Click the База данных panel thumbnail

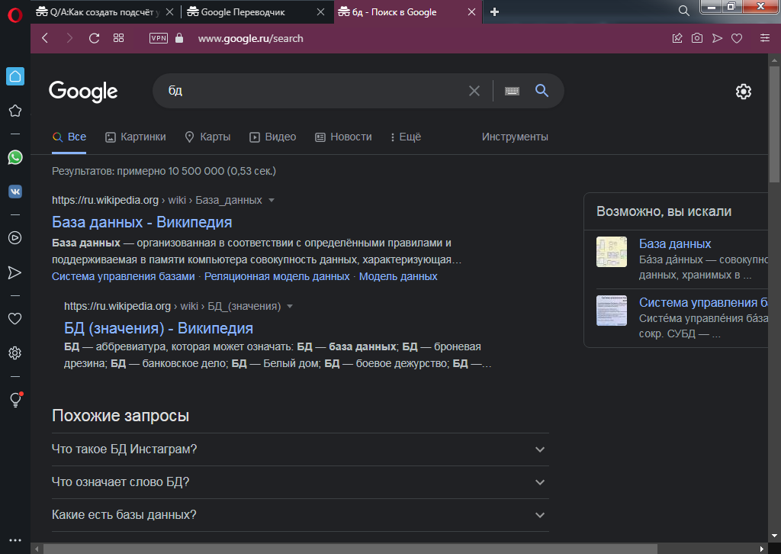click(612, 252)
